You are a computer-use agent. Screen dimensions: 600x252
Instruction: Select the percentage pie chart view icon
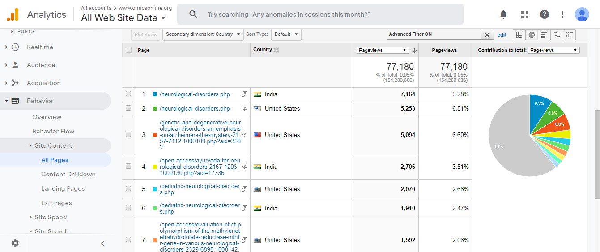532,34
